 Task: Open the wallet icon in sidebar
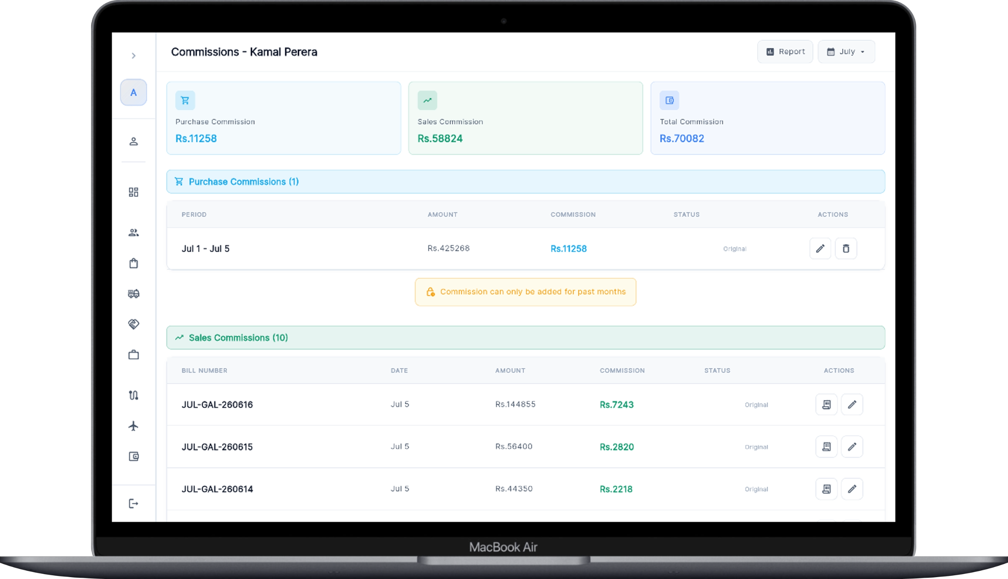click(x=134, y=457)
